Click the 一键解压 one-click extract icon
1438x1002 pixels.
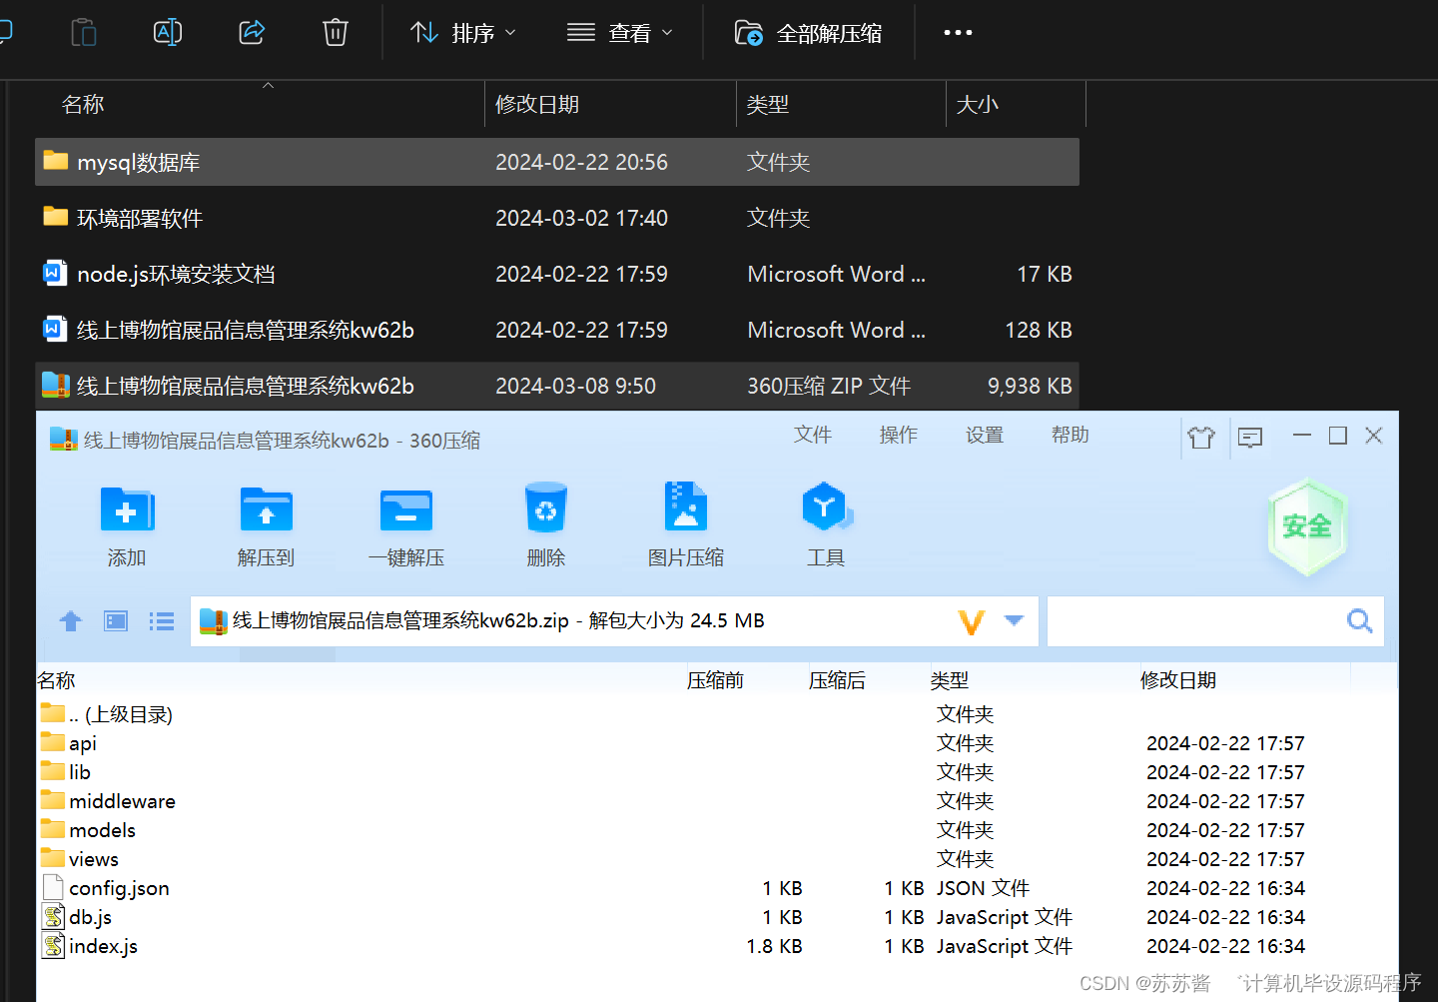[x=405, y=522]
